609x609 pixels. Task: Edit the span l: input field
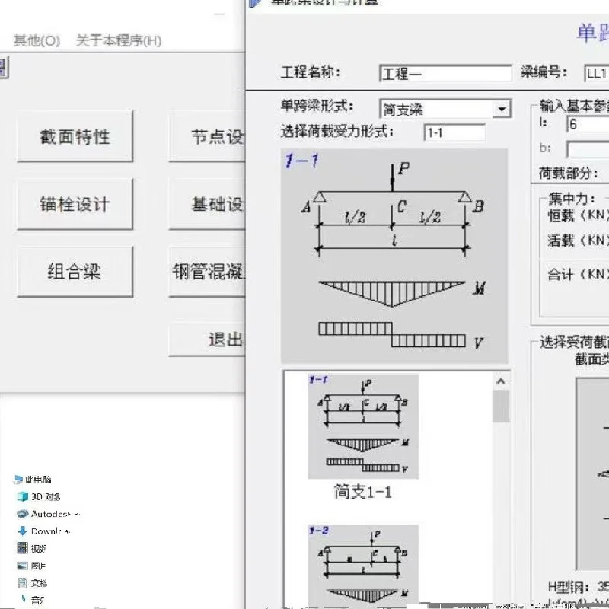click(x=588, y=124)
